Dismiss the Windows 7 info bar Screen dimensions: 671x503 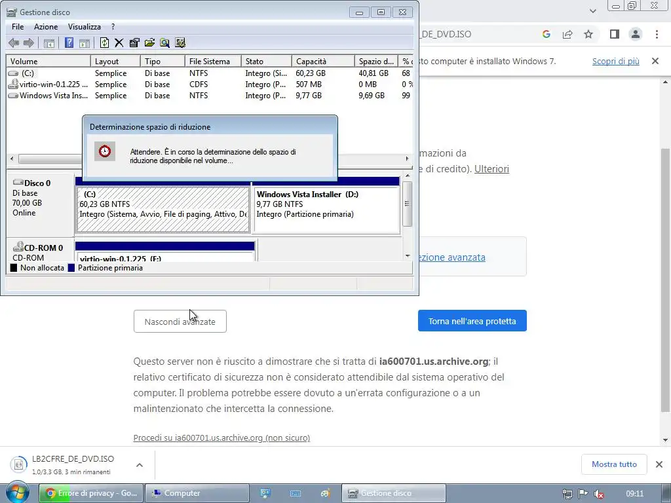click(655, 61)
